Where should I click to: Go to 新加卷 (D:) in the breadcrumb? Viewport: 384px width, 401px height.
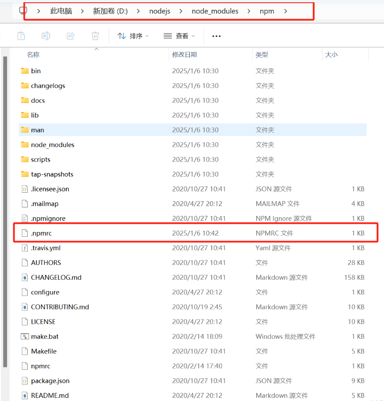pos(110,11)
